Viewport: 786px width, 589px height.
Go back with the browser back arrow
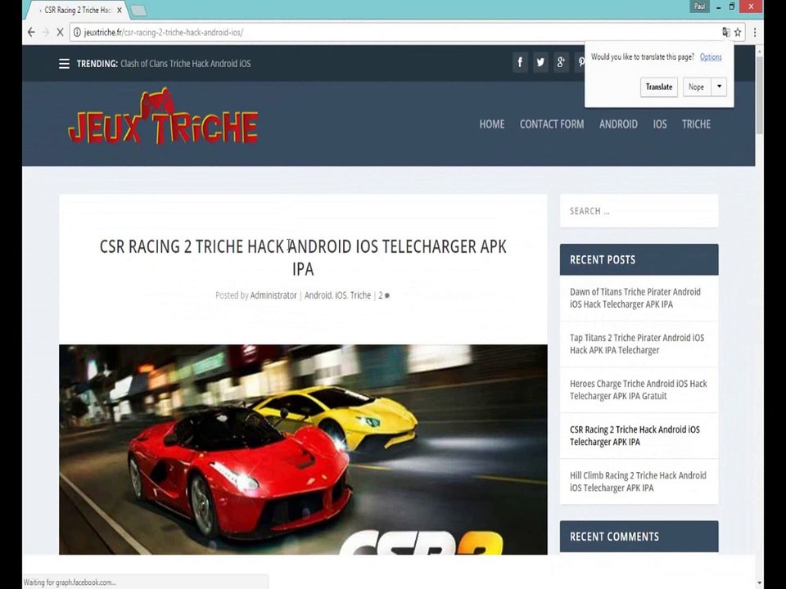pos(31,32)
